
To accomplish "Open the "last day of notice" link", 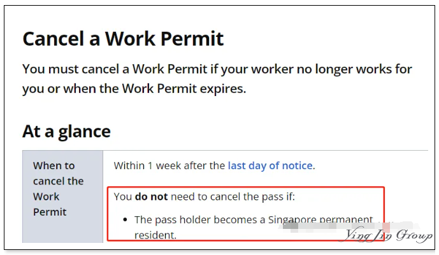I will [270, 165].
